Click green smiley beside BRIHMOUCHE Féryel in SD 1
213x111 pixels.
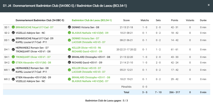click(x=13, y=27)
